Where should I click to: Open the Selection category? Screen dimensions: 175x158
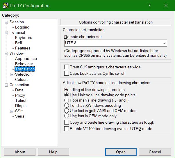[23, 74]
